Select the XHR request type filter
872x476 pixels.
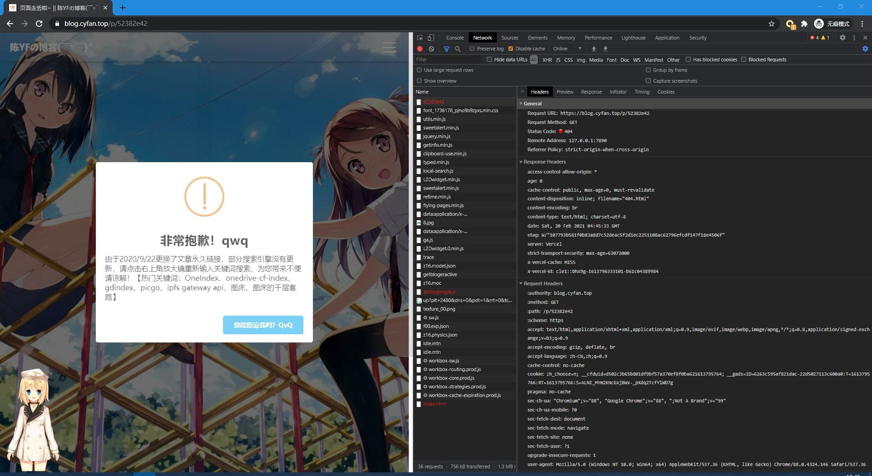pos(547,59)
